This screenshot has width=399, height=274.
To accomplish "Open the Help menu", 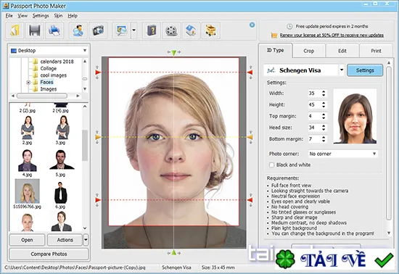I will click(x=73, y=16).
